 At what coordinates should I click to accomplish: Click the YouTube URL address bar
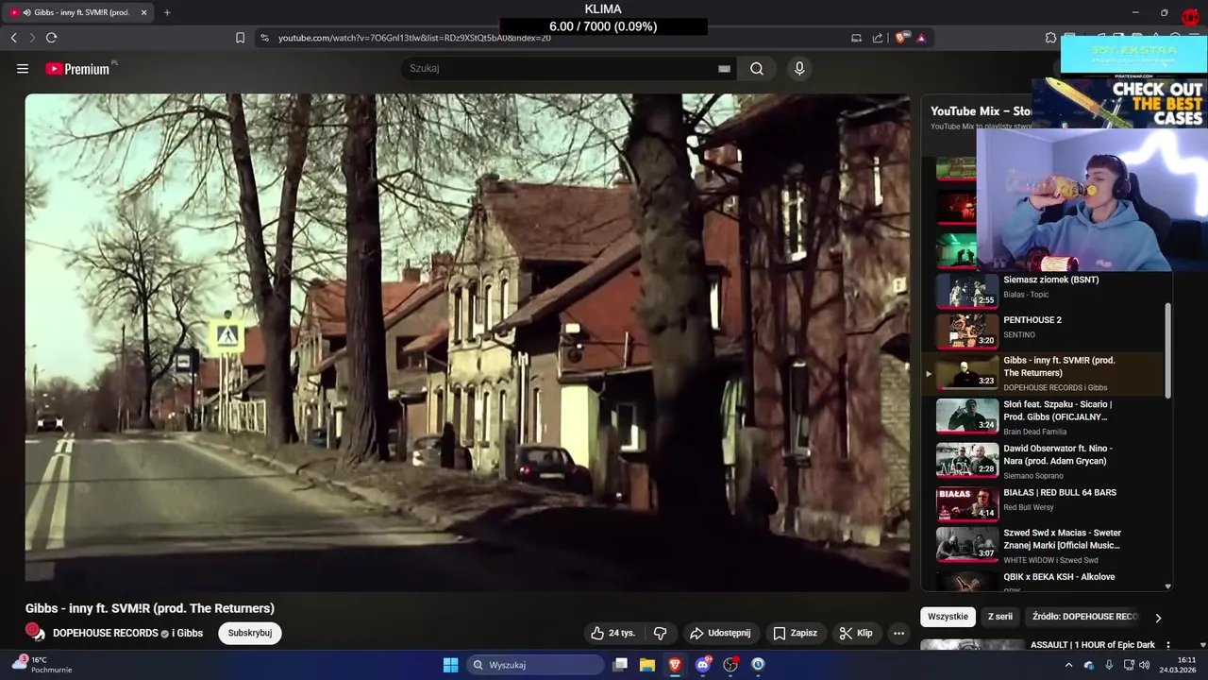coord(414,38)
